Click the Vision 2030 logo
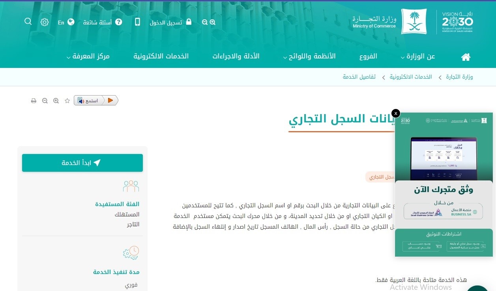Screen dimensions: 496x291 click(x=457, y=22)
